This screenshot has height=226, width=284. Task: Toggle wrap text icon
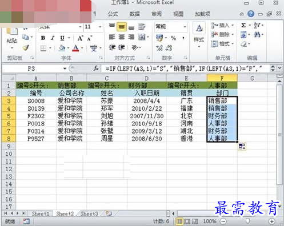[x=142, y=26]
